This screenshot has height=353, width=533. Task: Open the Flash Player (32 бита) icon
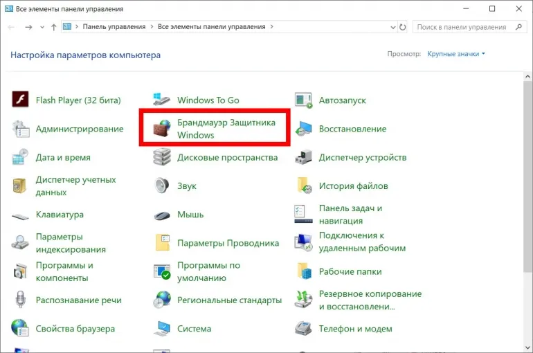pyautogui.click(x=20, y=100)
